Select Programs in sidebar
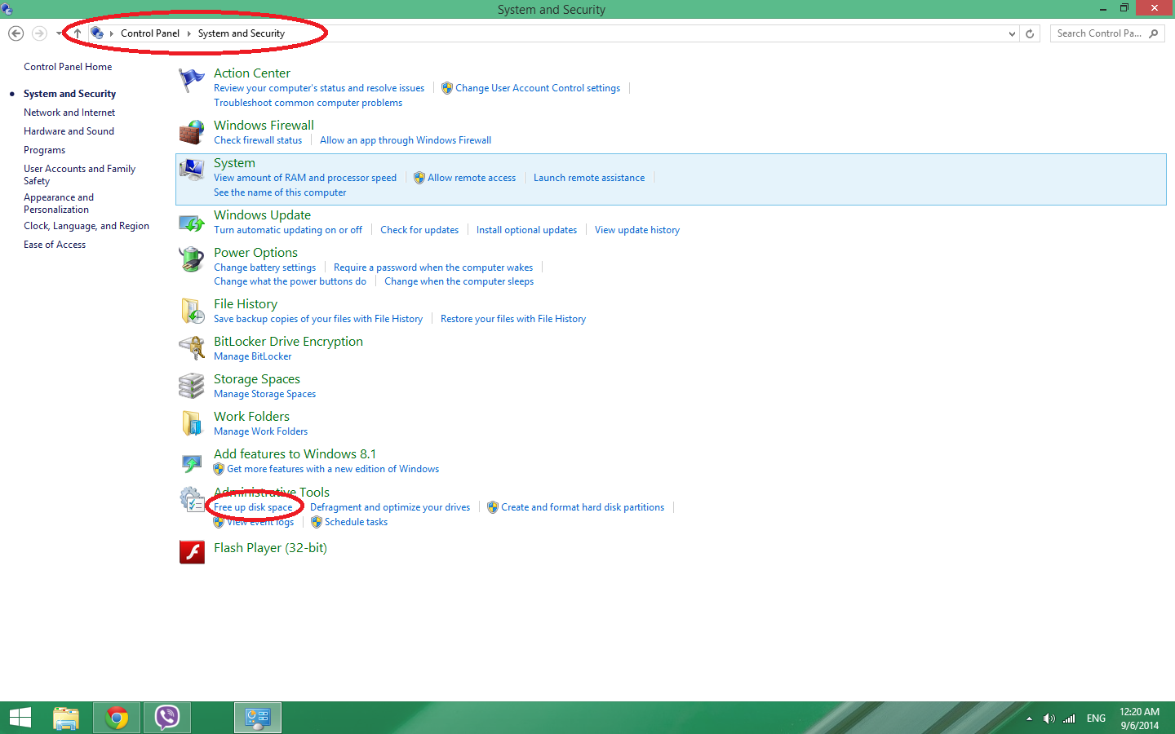 click(44, 150)
